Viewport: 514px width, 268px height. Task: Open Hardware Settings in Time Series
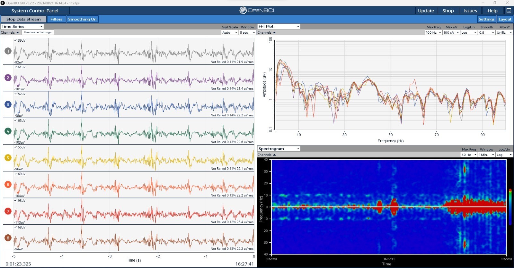(x=38, y=32)
